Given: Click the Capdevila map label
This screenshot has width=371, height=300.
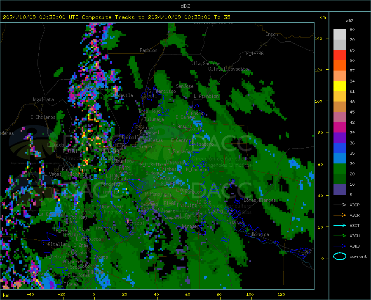Looking at the screenshot, I should 122,95.
